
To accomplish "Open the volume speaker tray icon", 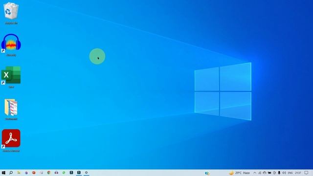I will coord(284,173).
